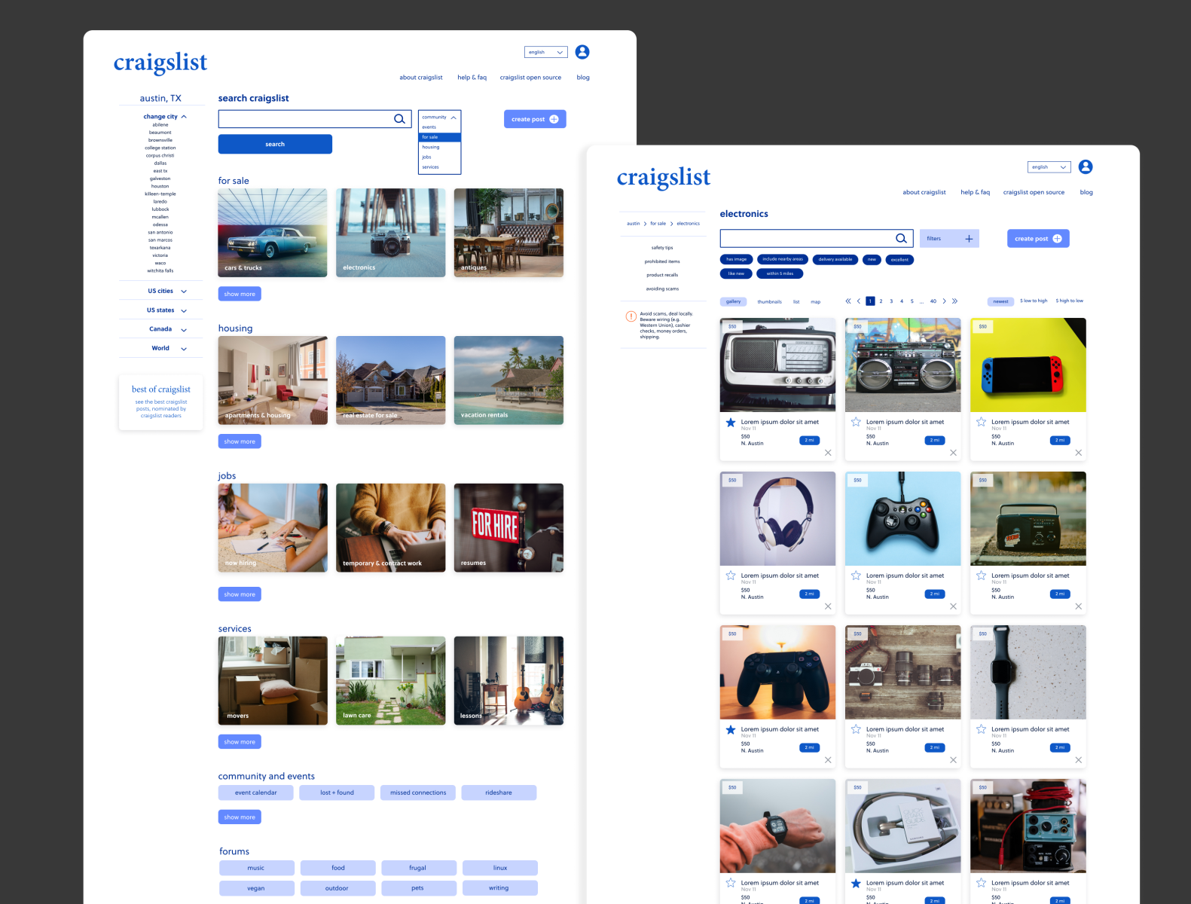This screenshot has height=904, width=1191.
Task: Favorite the wristwatch-on-arm listing with its star
Action: (731, 883)
